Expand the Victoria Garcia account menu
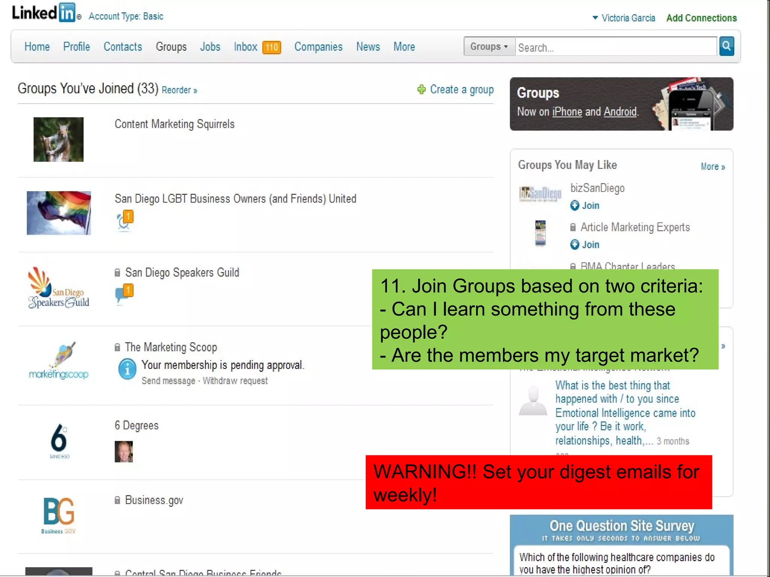Viewport: 770px width, 577px height. click(x=624, y=18)
